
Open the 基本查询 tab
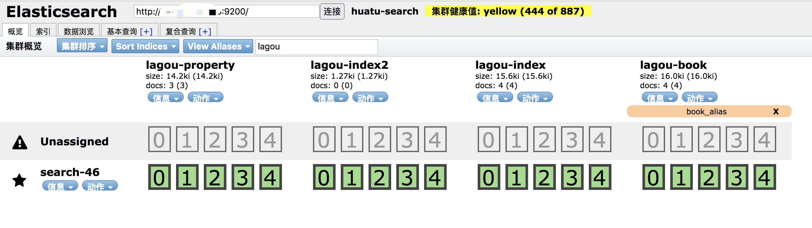click(x=122, y=31)
